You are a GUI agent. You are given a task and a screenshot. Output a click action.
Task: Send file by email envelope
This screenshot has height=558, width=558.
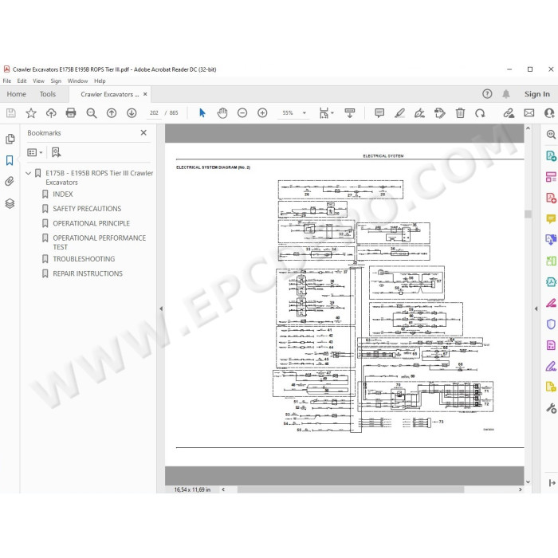coord(529,113)
